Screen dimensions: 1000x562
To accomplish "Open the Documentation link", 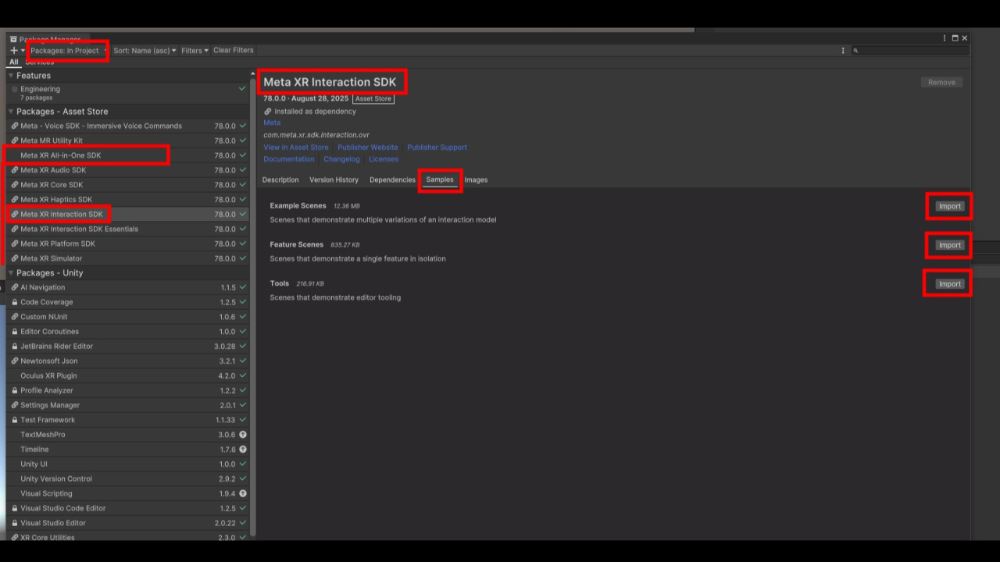I will (289, 159).
